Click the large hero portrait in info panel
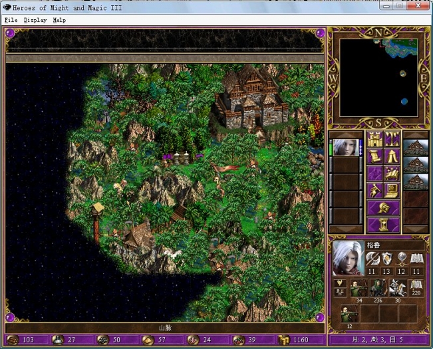Image resolution: width=433 pixels, height=349 pixels. [x=349, y=259]
